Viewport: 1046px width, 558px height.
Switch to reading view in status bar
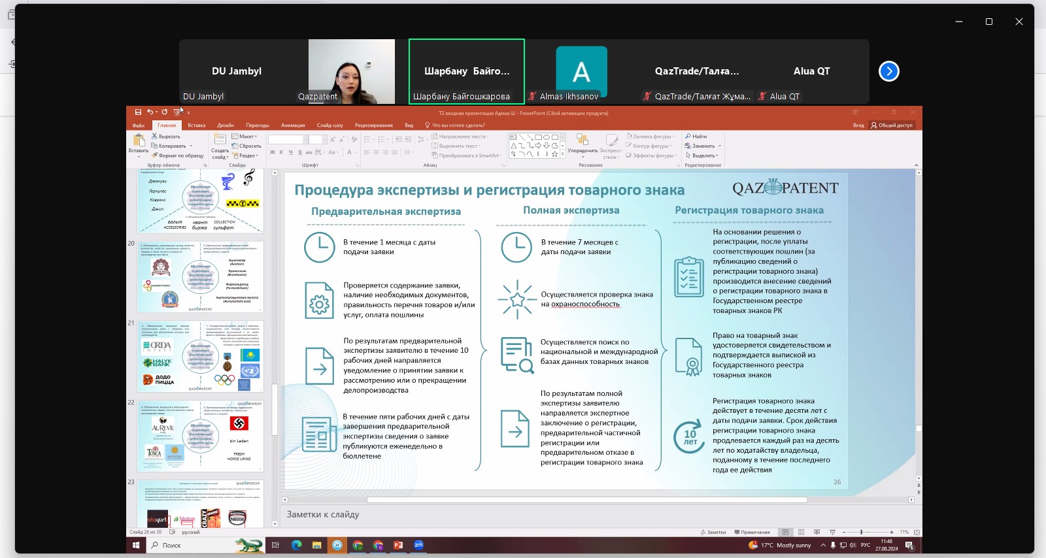coord(817,533)
